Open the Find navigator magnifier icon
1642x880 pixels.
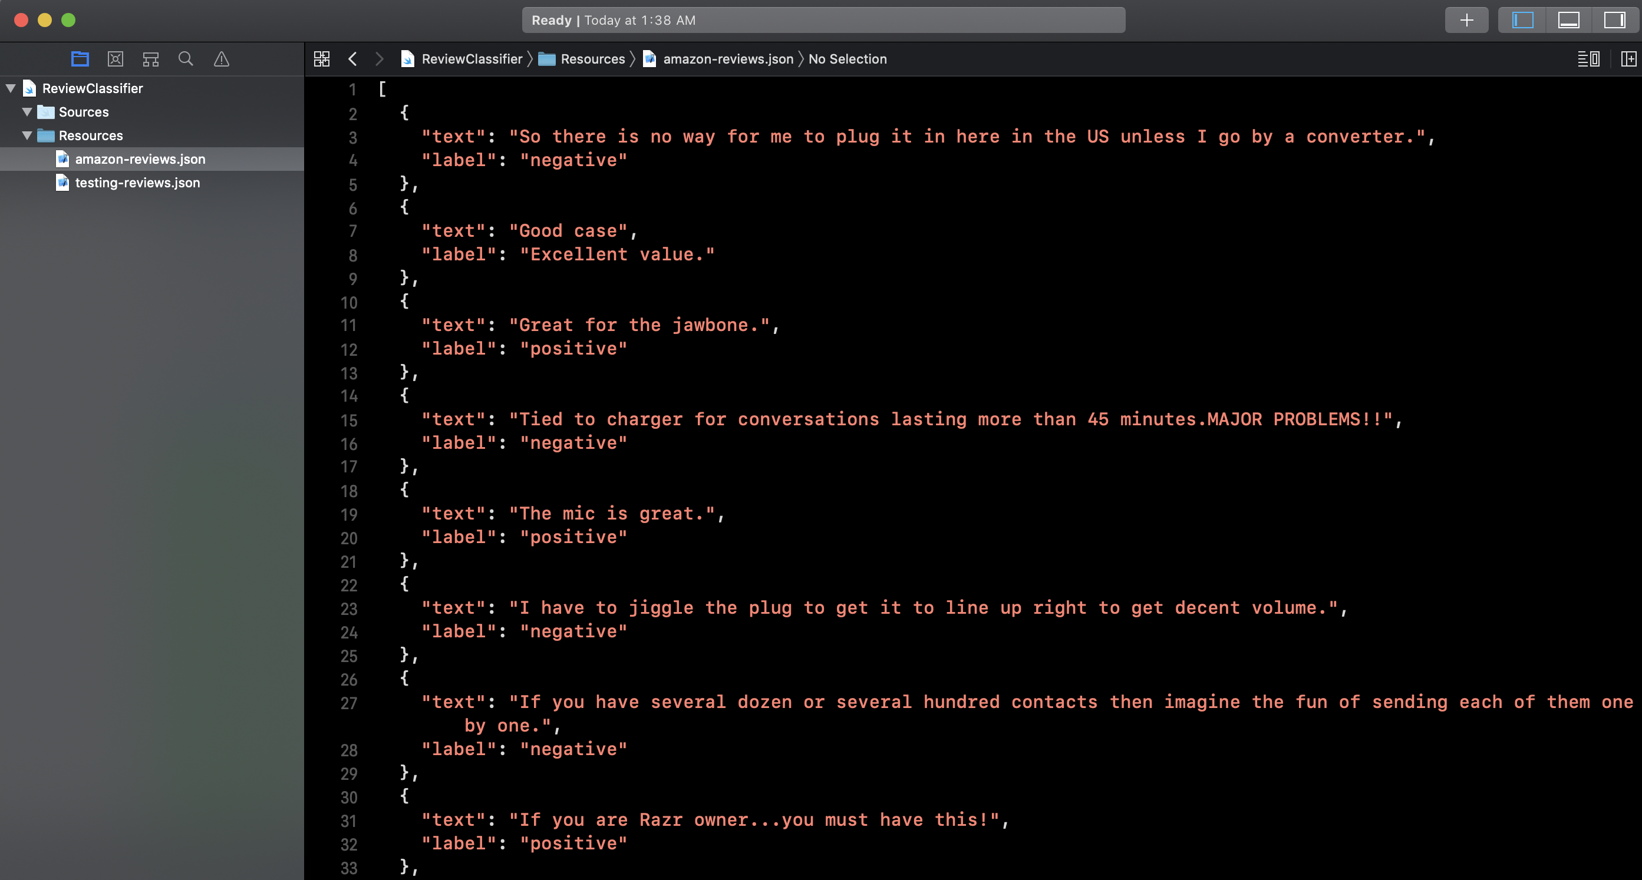click(186, 59)
